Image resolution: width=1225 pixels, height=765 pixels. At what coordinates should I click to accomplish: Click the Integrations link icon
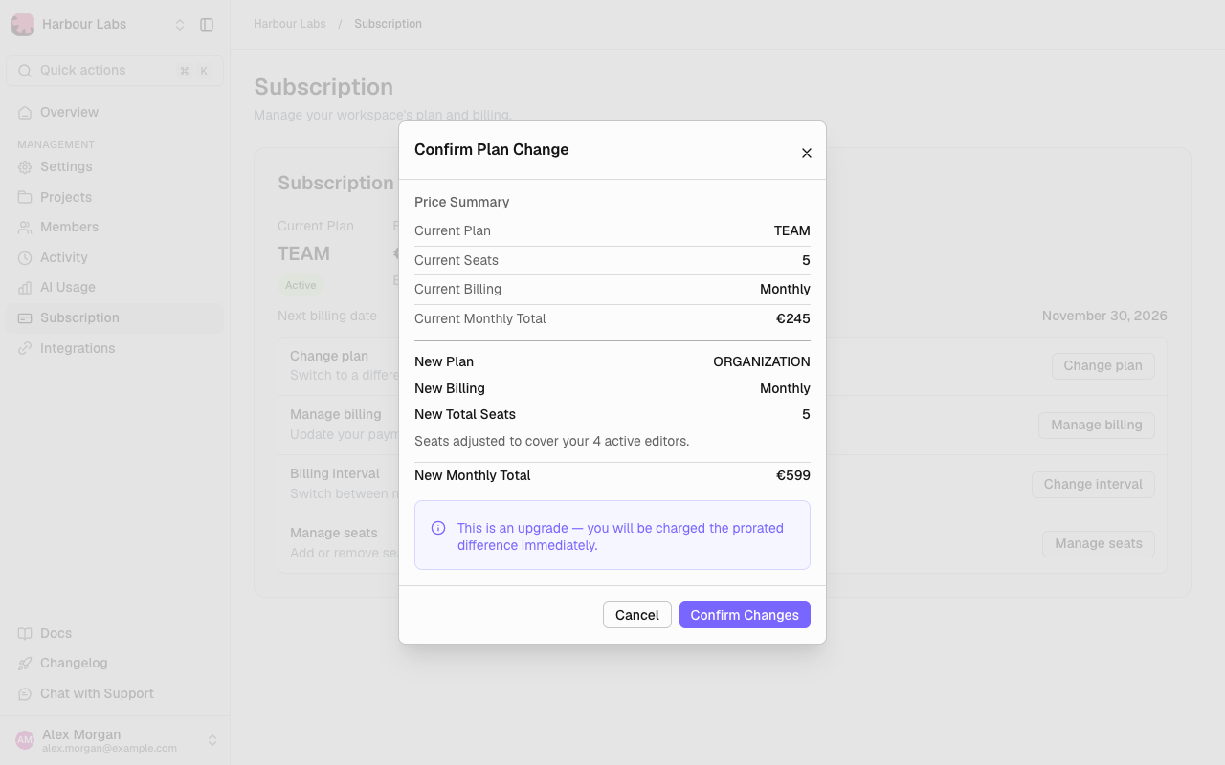[25, 348]
